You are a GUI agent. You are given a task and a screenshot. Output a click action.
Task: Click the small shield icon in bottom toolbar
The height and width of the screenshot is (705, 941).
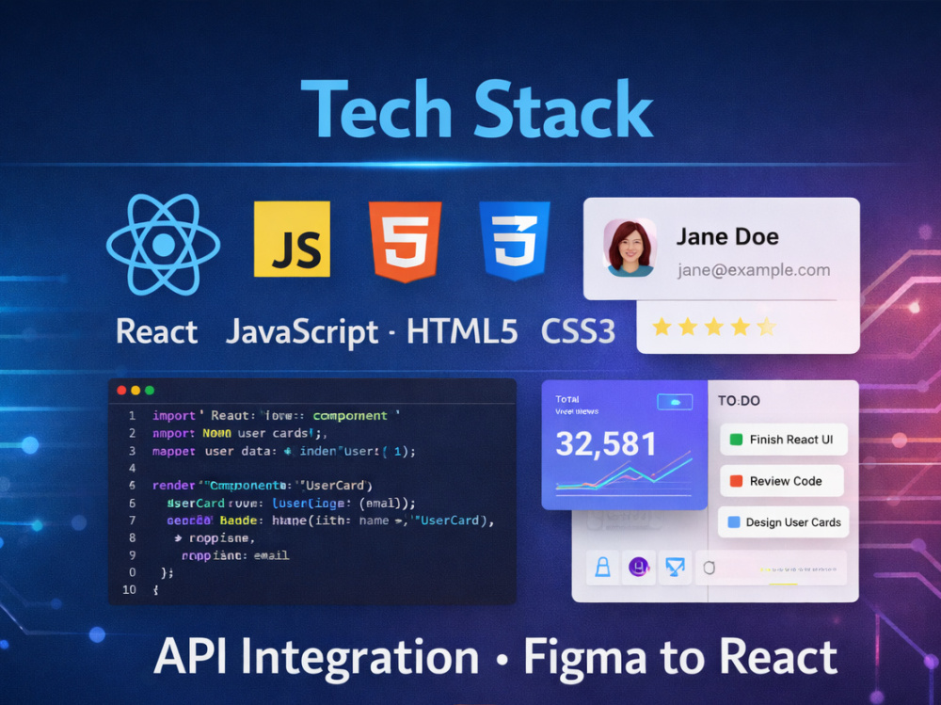pyautogui.click(x=709, y=568)
